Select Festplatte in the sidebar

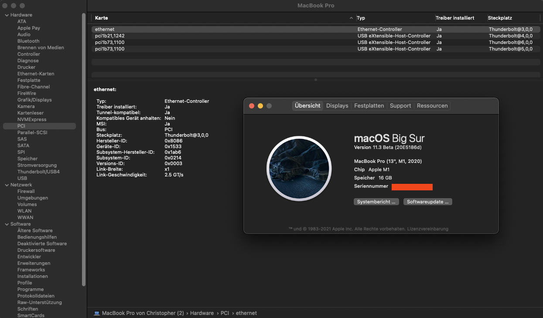point(29,80)
